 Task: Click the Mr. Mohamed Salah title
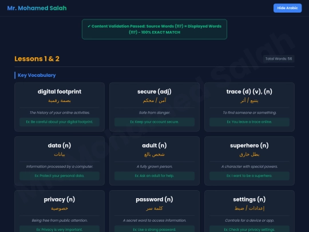click(x=37, y=8)
